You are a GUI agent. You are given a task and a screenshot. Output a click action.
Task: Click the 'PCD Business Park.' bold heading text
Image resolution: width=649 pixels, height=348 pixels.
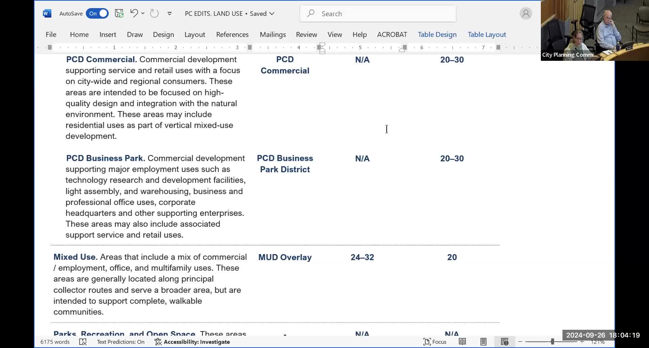click(106, 158)
